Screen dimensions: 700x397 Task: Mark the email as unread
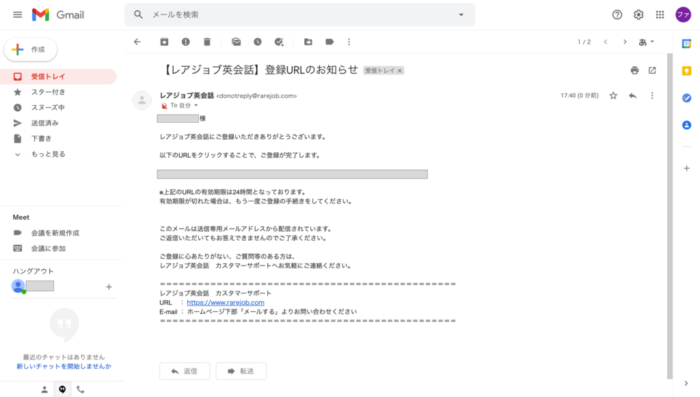236,42
